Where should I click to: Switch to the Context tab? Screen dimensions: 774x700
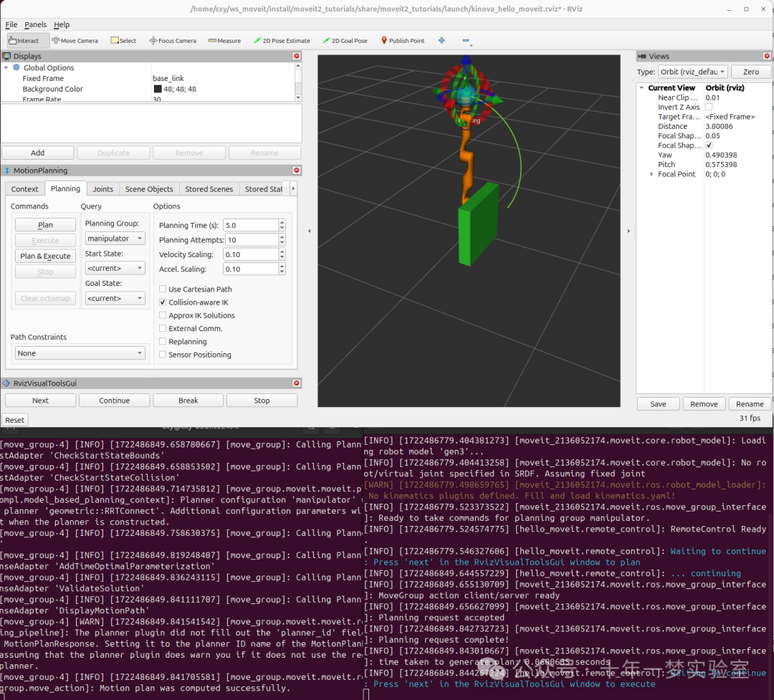tap(24, 189)
